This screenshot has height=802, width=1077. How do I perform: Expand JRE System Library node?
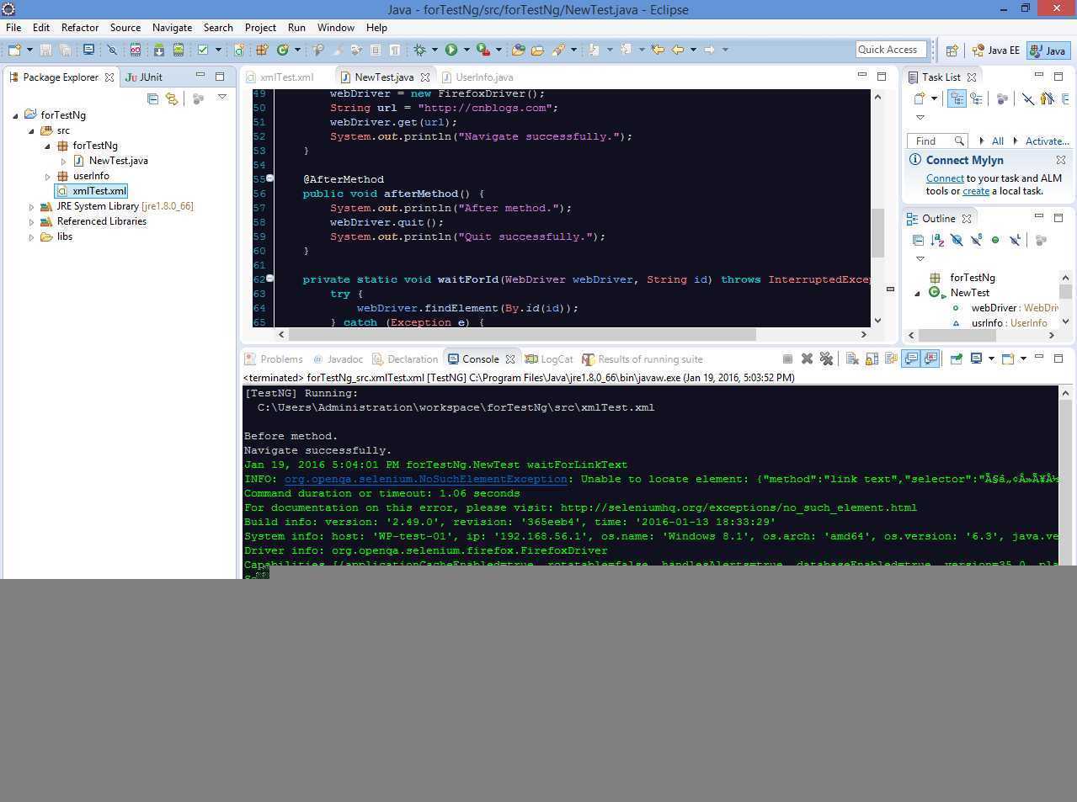coord(32,206)
